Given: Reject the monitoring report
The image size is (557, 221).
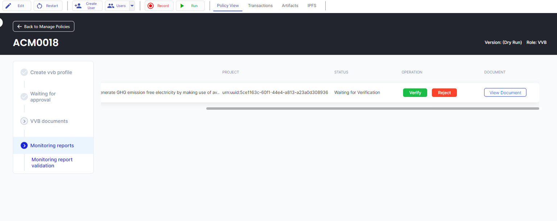Looking at the screenshot, I should 444,93.
